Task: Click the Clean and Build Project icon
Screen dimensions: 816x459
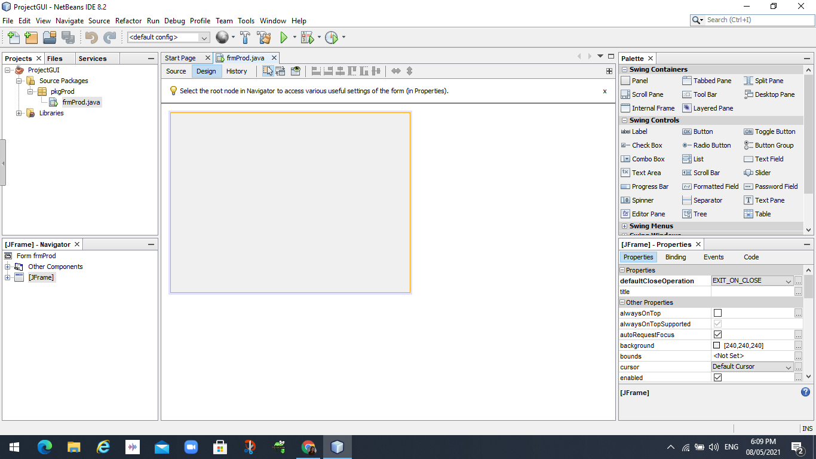Action: click(264, 37)
